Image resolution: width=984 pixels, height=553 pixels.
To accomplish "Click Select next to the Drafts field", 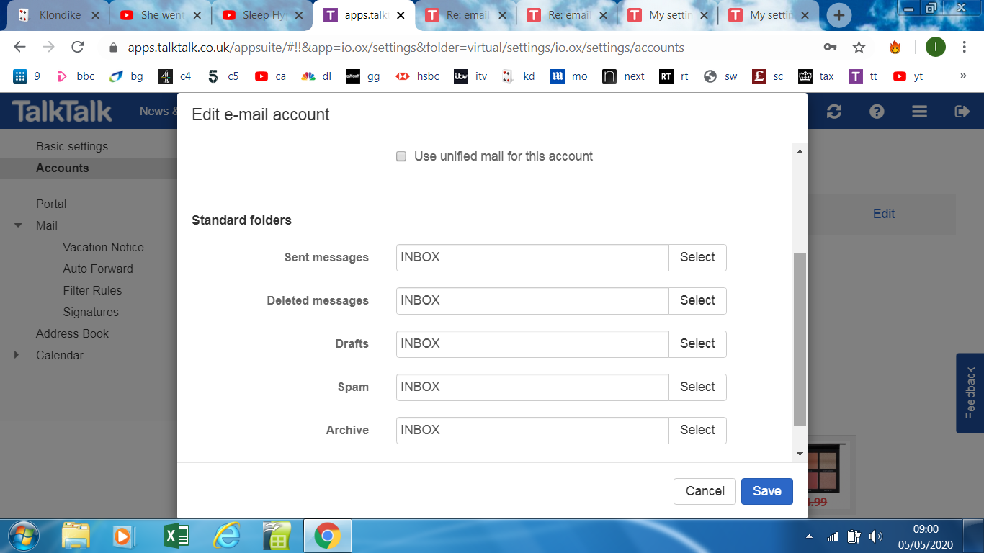I will pos(697,343).
